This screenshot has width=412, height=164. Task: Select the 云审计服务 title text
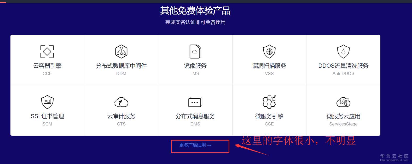121,116
